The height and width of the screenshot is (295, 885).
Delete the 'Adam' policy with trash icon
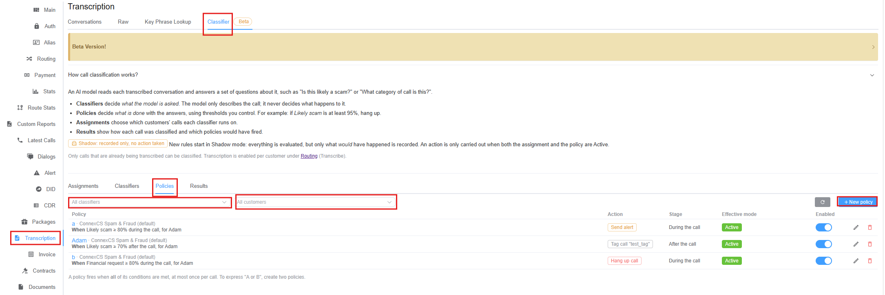click(x=870, y=244)
